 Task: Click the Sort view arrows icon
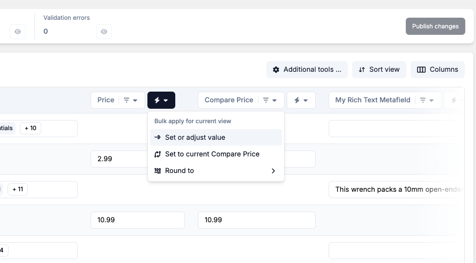[x=362, y=70]
